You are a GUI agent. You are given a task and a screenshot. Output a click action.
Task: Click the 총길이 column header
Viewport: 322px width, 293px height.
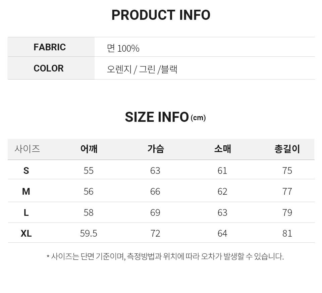coord(287,149)
